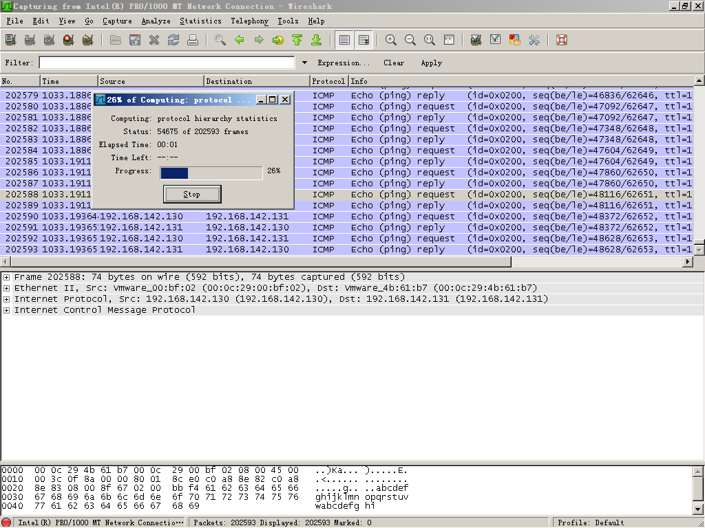705x528 pixels.
Task: Sort by Protocol column header
Action: tap(330, 81)
